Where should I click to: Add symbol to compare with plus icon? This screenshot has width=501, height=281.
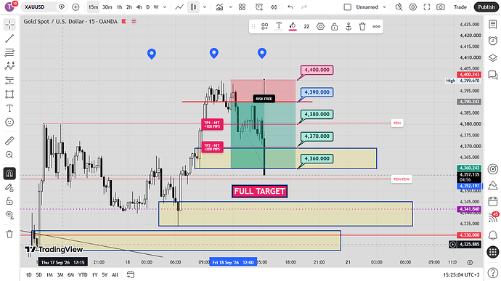click(76, 7)
